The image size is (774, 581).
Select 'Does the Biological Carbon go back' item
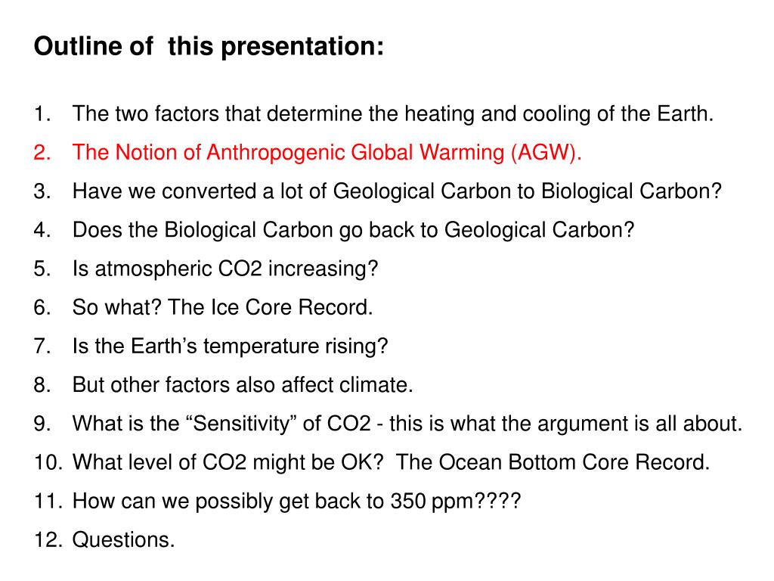(353, 230)
